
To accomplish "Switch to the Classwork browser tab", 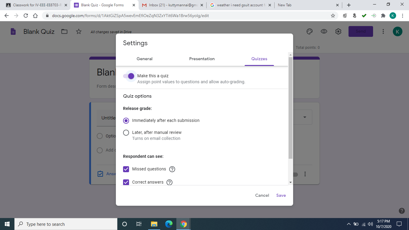I will (x=36, y=5).
